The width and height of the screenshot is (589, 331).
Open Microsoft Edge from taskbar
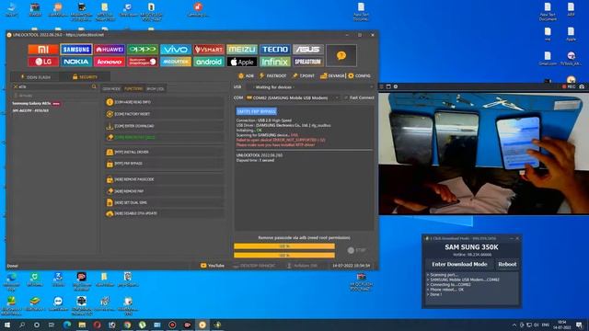67,325
